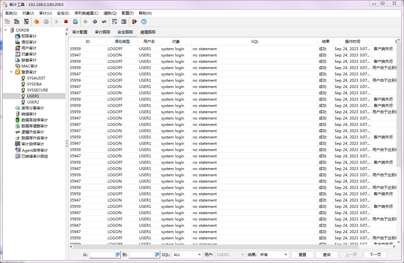Click the blue refresh icon in toolbar

75,21
